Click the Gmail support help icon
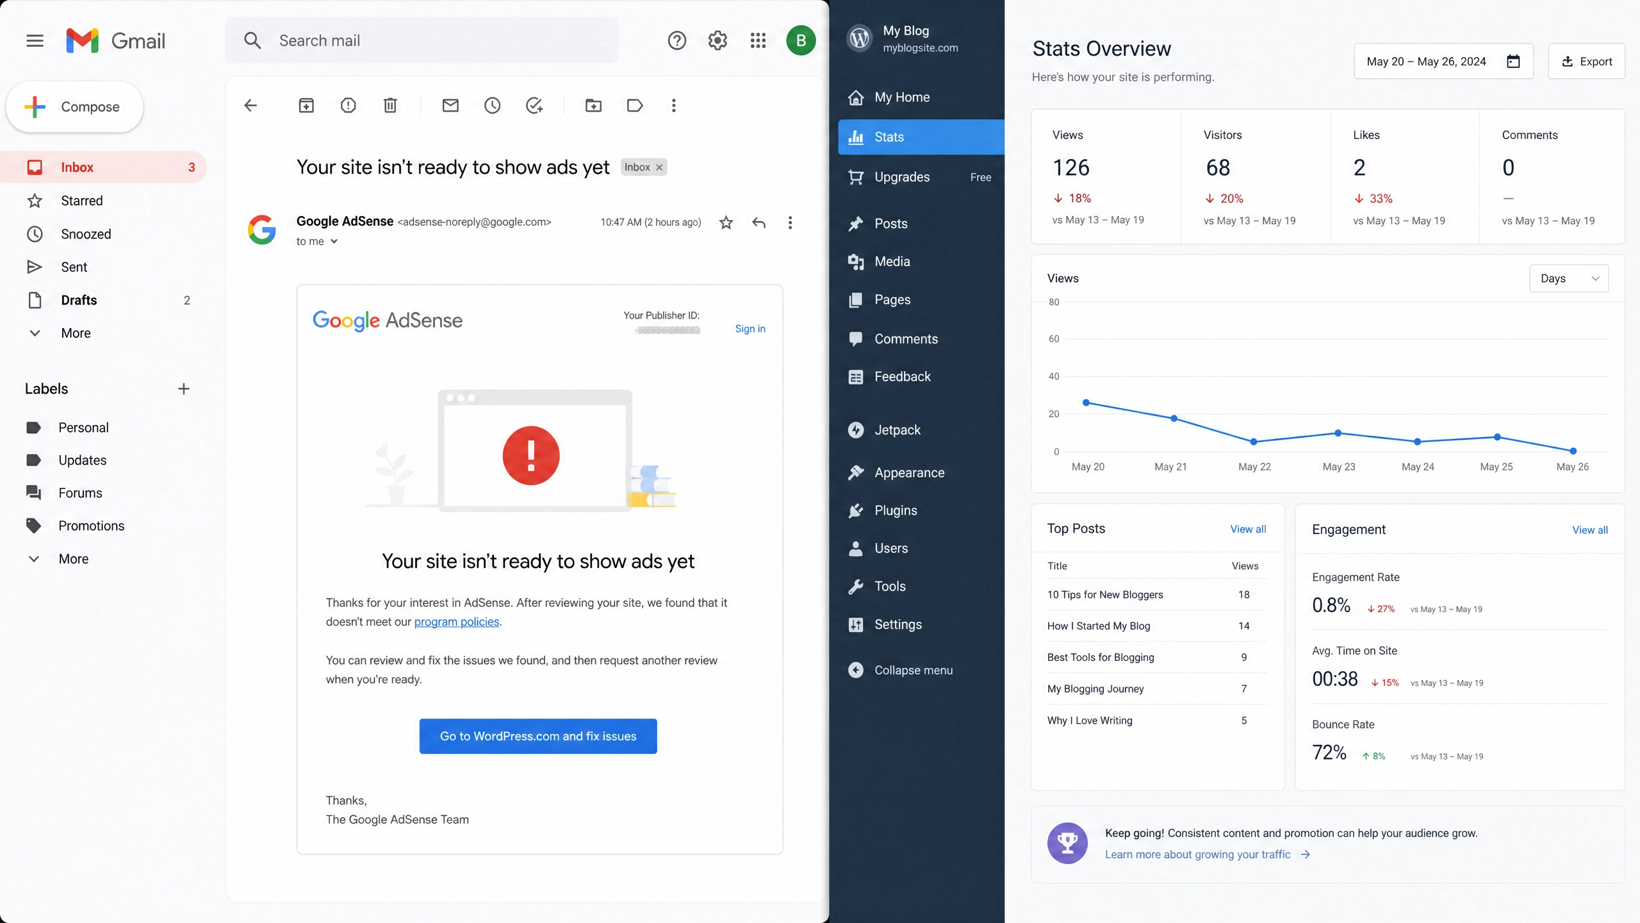Image resolution: width=1640 pixels, height=923 pixels. point(676,41)
